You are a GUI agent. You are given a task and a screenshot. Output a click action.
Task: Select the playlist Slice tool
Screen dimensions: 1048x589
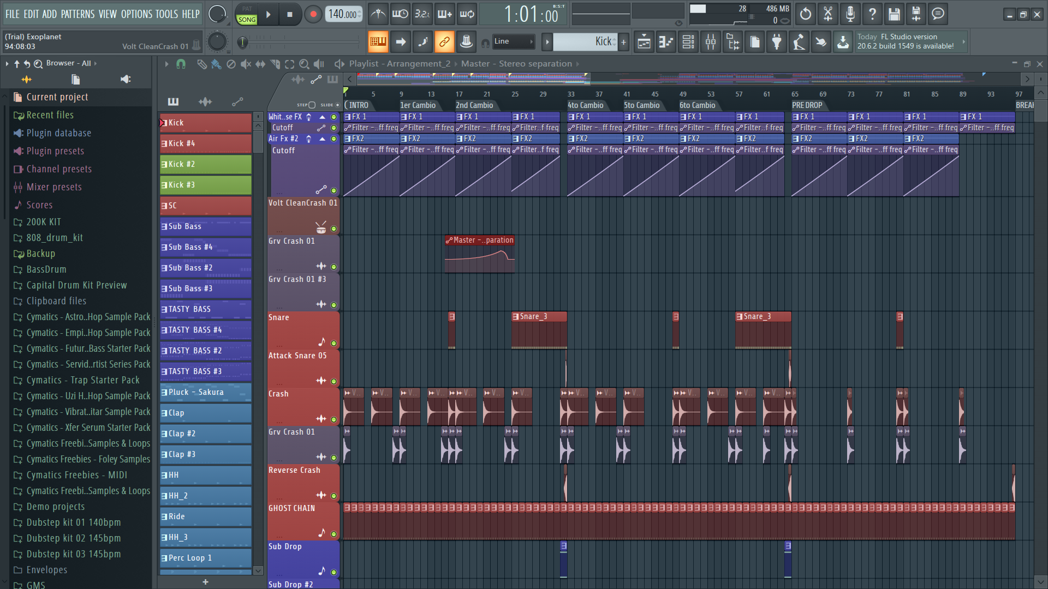275,64
